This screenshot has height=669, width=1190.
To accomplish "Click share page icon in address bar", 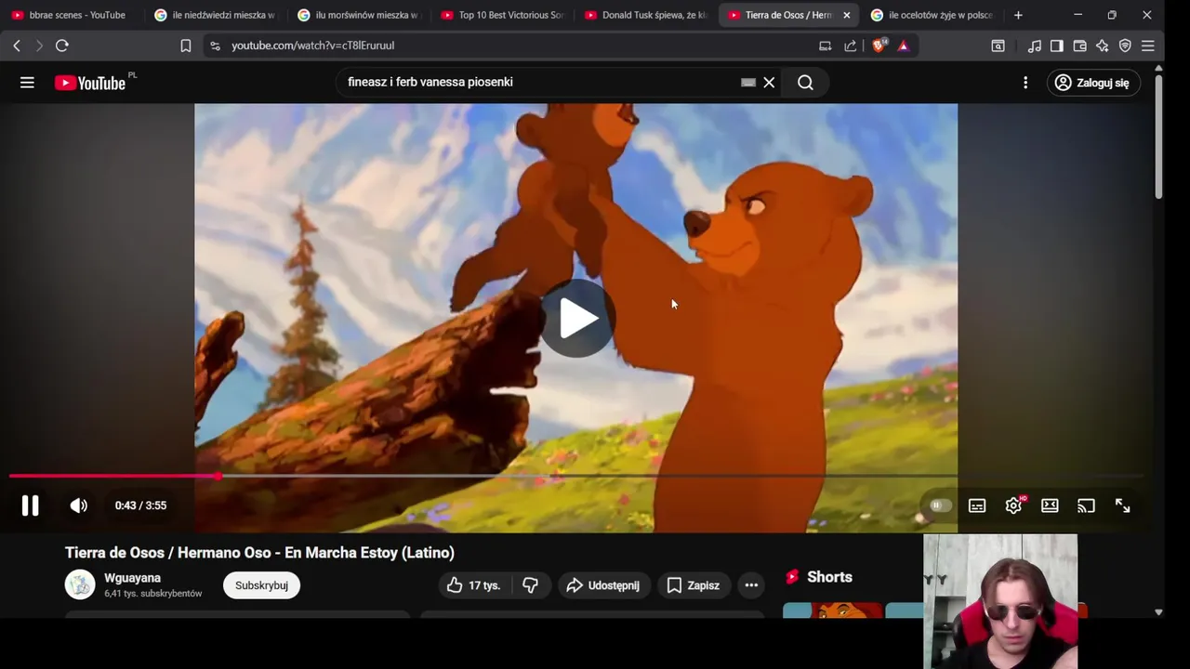I will click(x=850, y=46).
